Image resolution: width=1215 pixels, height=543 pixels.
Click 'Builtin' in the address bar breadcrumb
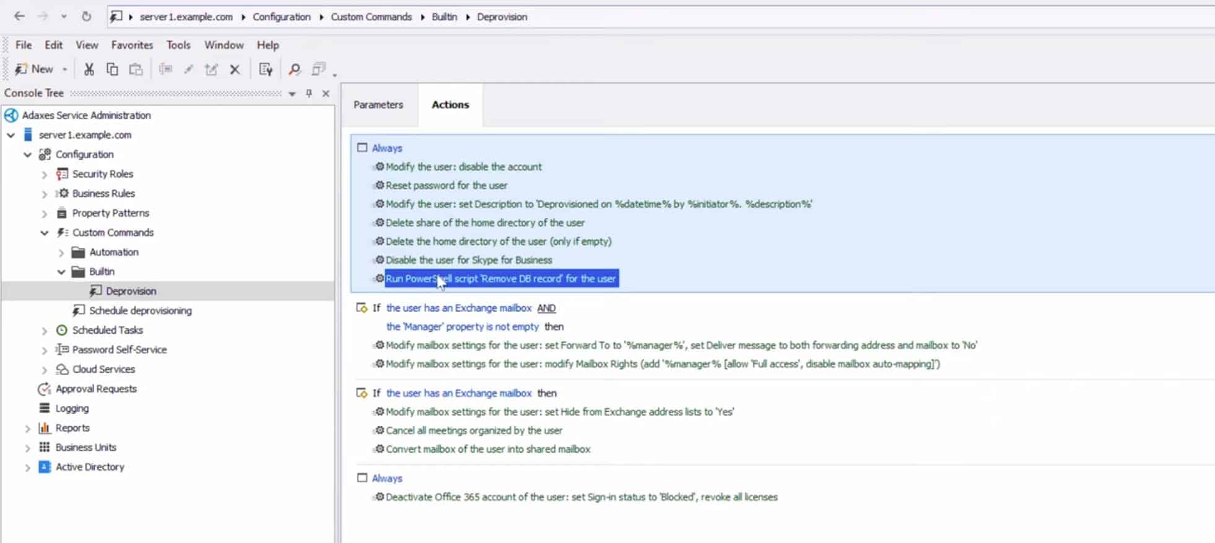[x=444, y=17]
